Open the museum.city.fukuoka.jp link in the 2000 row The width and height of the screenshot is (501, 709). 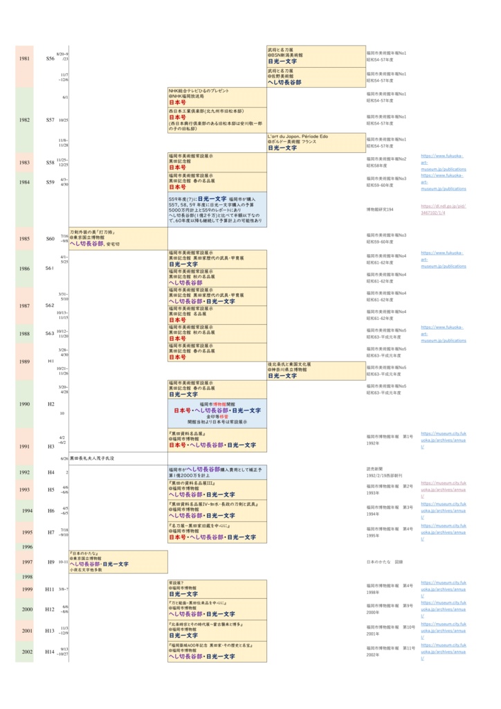[x=443, y=609]
